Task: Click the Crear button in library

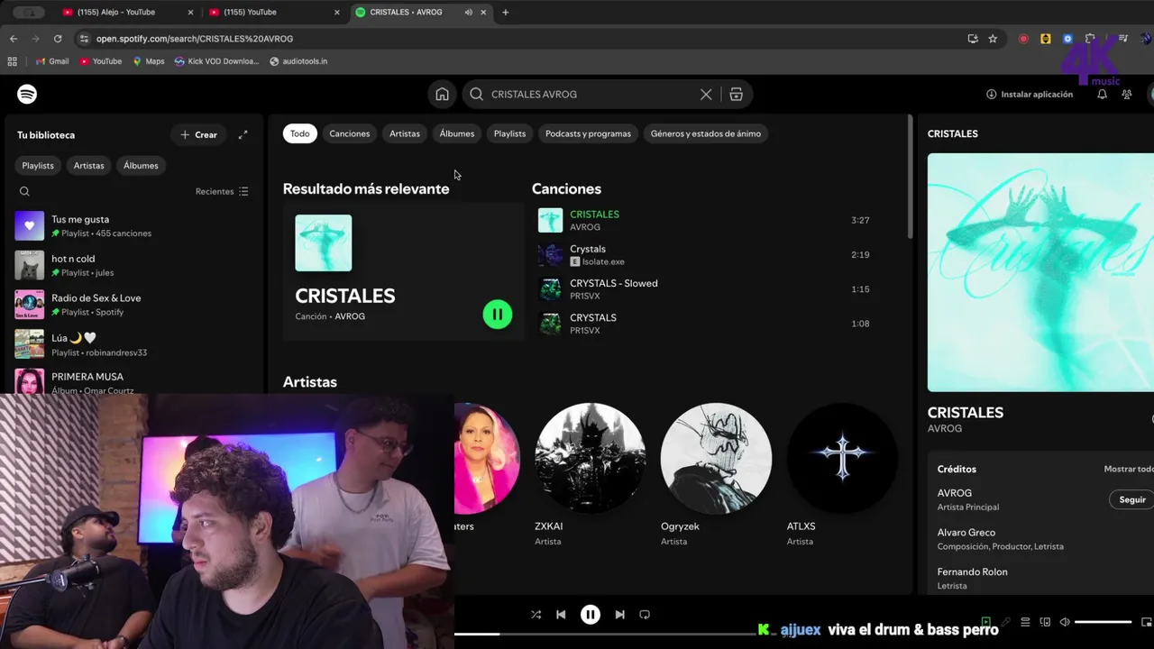Action: click(x=198, y=134)
